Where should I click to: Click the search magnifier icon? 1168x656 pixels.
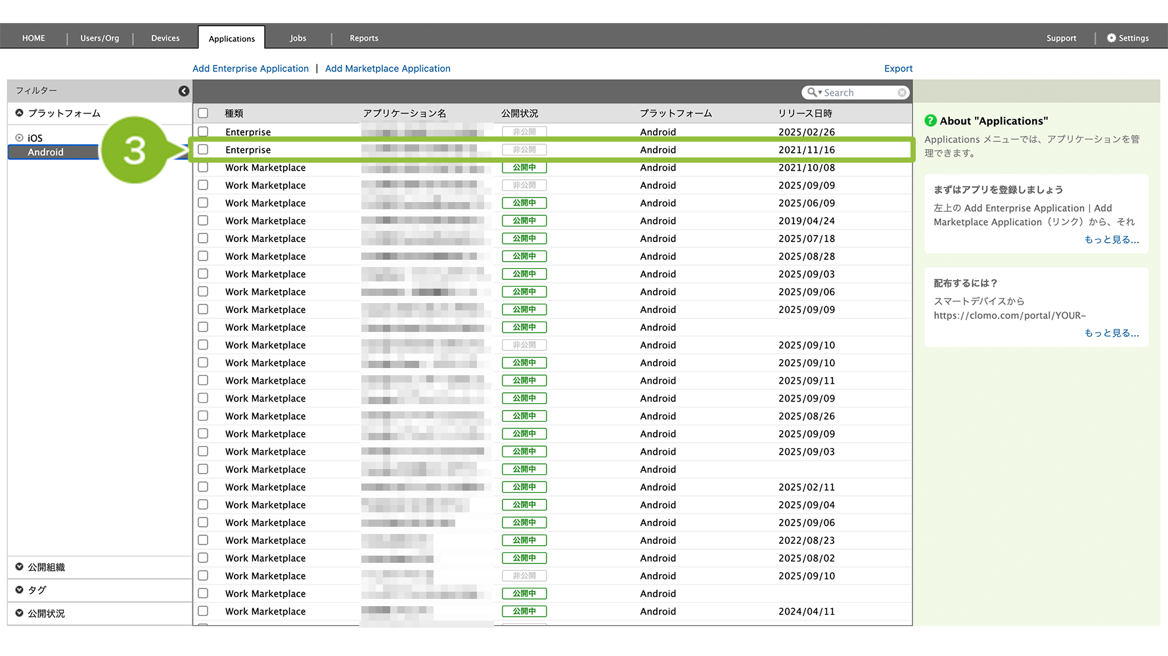click(x=812, y=92)
